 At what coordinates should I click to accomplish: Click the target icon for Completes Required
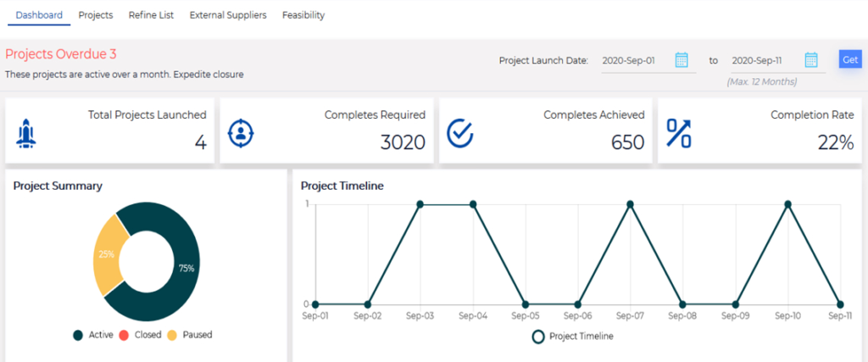(242, 133)
